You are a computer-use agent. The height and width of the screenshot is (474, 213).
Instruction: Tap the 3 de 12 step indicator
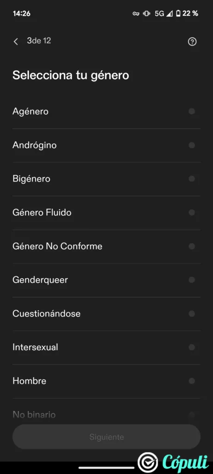[x=39, y=41]
